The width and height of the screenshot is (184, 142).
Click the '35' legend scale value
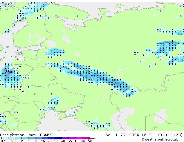[70, 141]
